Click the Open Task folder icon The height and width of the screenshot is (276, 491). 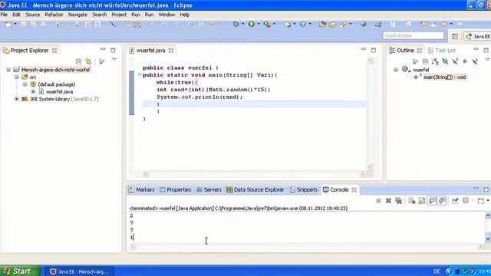pos(332,24)
